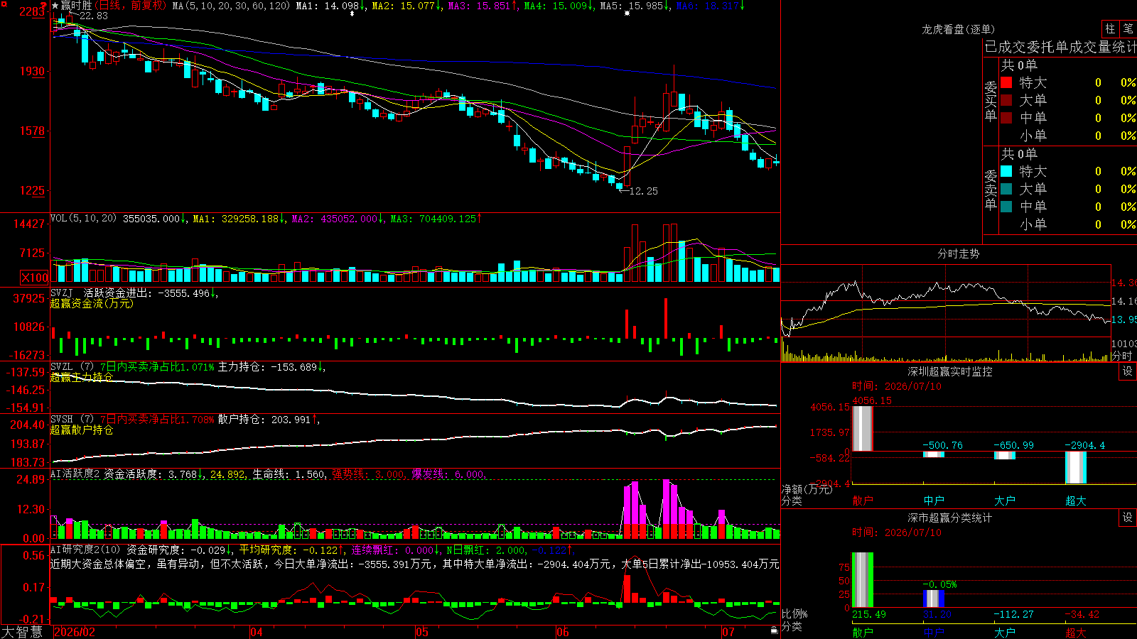Switch to 笔 tick view
The image size is (1137, 639).
1128,29
